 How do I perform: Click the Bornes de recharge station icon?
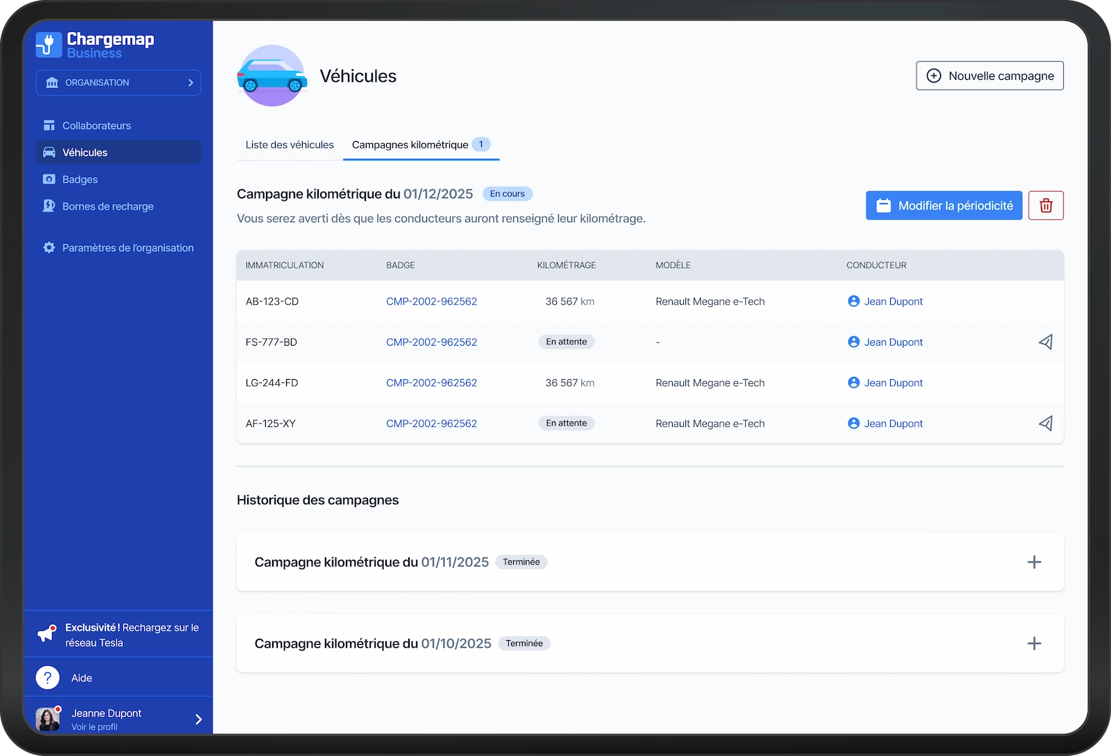coord(49,205)
